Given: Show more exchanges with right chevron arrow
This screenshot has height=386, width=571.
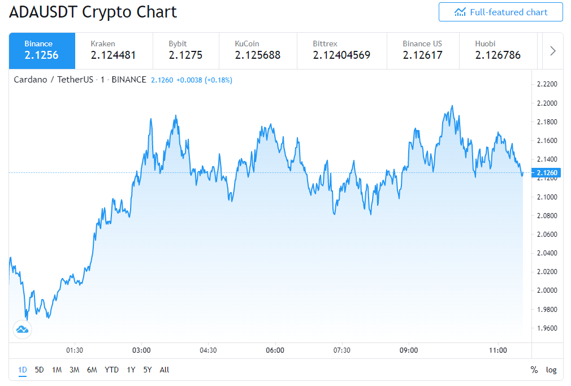Looking at the screenshot, I should 553,51.
